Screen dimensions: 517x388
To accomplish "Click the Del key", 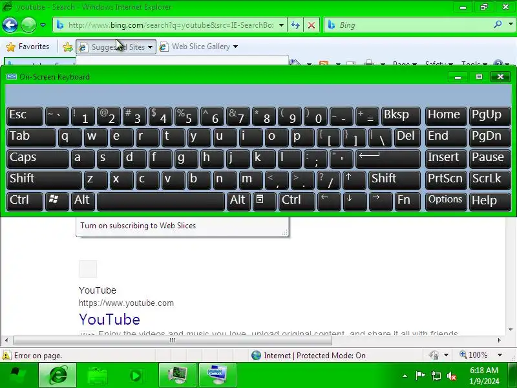I will 407,138.
